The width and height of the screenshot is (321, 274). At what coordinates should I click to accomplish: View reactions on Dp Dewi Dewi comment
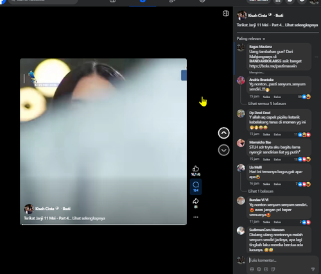(x=302, y=135)
